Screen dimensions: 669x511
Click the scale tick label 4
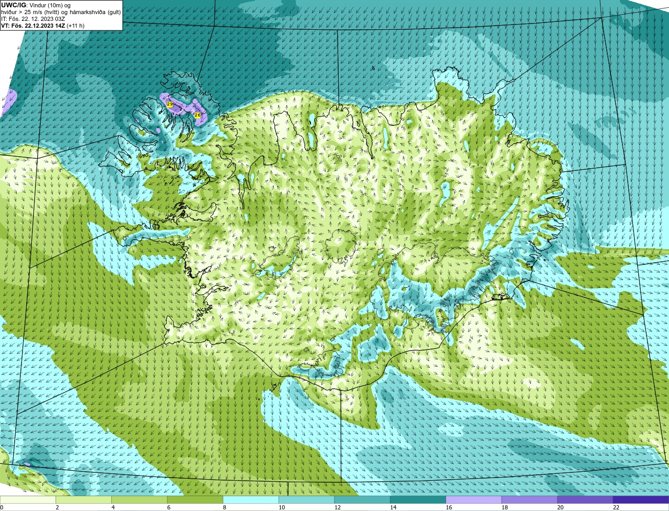pyautogui.click(x=113, y=507)
